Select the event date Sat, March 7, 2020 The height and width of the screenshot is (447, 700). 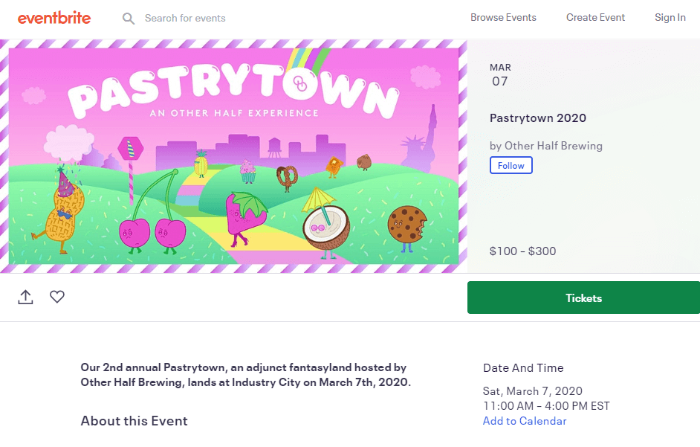[x=533, y=390]
